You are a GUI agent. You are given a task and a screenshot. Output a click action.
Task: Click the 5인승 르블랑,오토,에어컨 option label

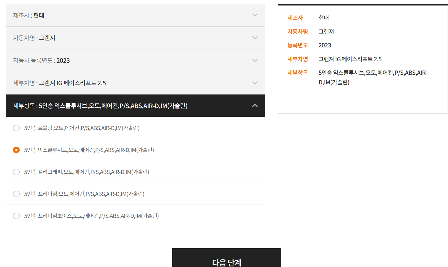point(82,128)
